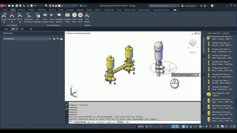
Task: Toggle object snap tracking in status bar
Action: pos(173,126)
